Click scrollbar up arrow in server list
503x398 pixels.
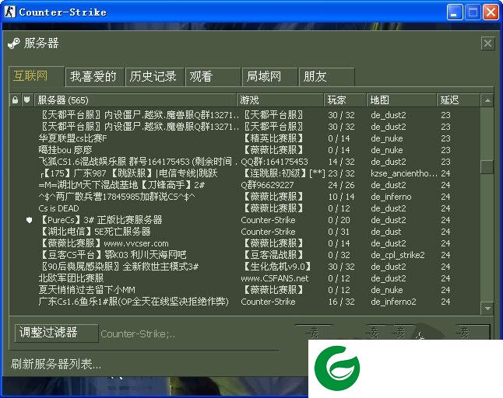[487, 100]
